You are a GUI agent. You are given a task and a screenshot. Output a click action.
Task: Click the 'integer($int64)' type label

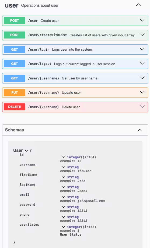tap(82, 157)
